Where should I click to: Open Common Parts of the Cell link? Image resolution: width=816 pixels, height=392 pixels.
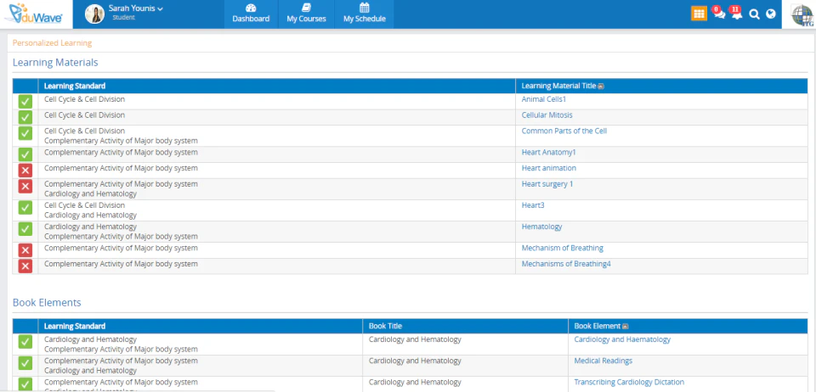(564, 131)
